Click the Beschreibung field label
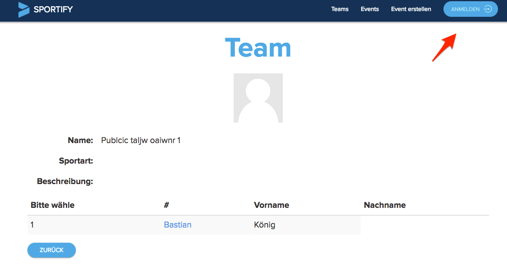Viewport: 507px width, 271px height. click(x=65, y=181)
